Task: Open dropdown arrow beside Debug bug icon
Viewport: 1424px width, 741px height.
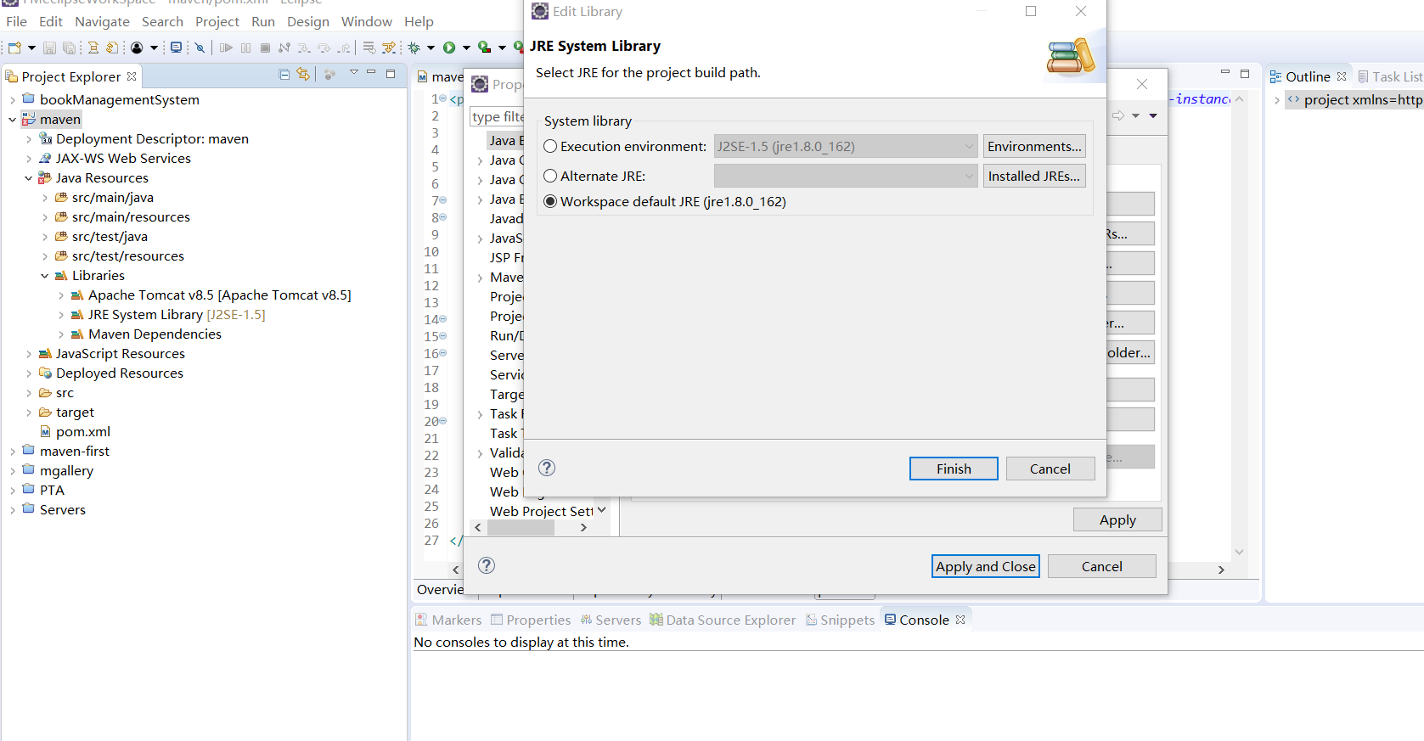Action: tap(431, 48)
